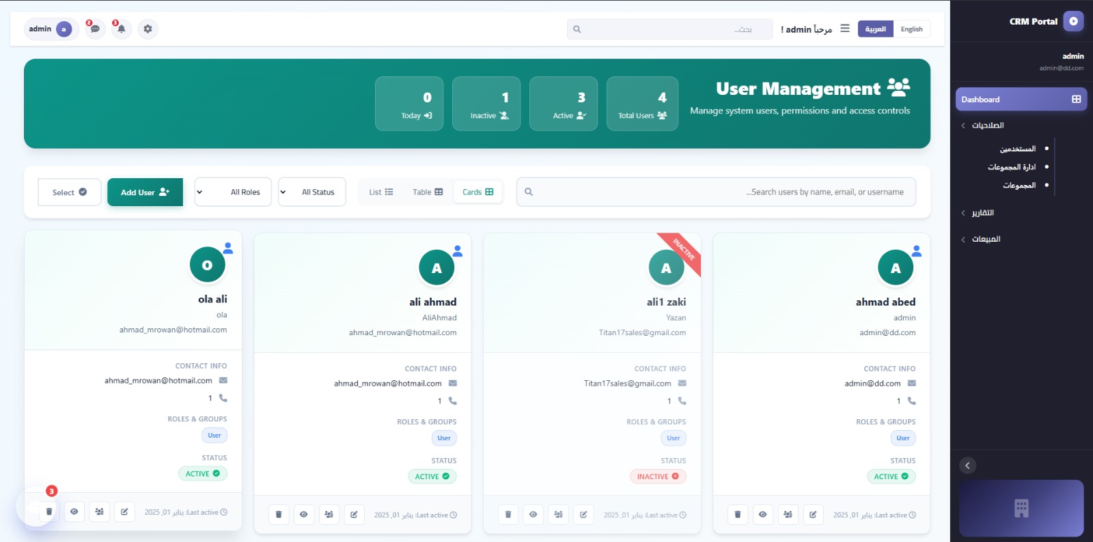Click email admin@dd.com under CONTACT INFO
Viewport: 1093px width, 542px height.
tap(872, 384)
